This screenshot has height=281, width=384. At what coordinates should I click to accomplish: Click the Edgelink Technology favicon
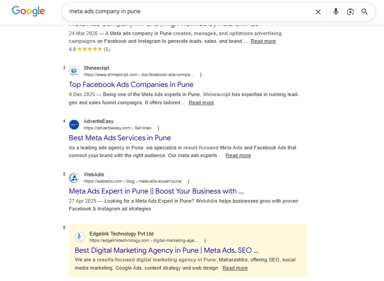point(80,237)
